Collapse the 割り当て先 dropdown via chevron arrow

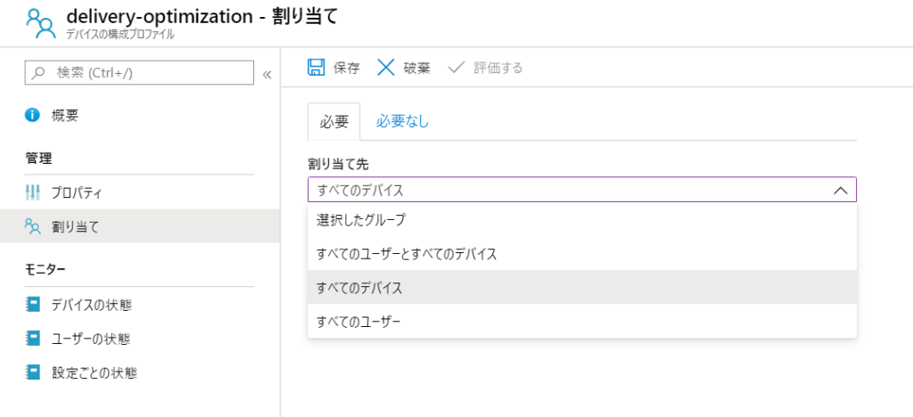840,190
